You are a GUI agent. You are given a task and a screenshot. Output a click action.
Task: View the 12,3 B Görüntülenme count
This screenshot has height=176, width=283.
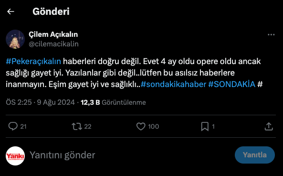113,102
